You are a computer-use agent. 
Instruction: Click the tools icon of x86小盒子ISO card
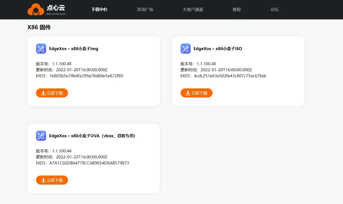click(x=186, y=49)
